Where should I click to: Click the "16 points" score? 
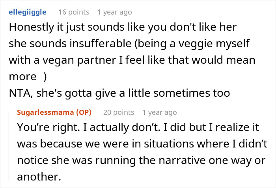pos(73,12)
